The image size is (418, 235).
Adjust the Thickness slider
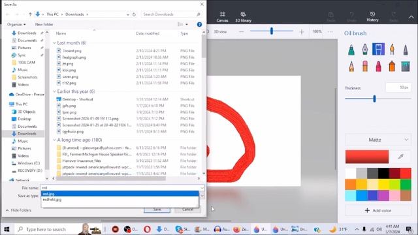(374, 99)
